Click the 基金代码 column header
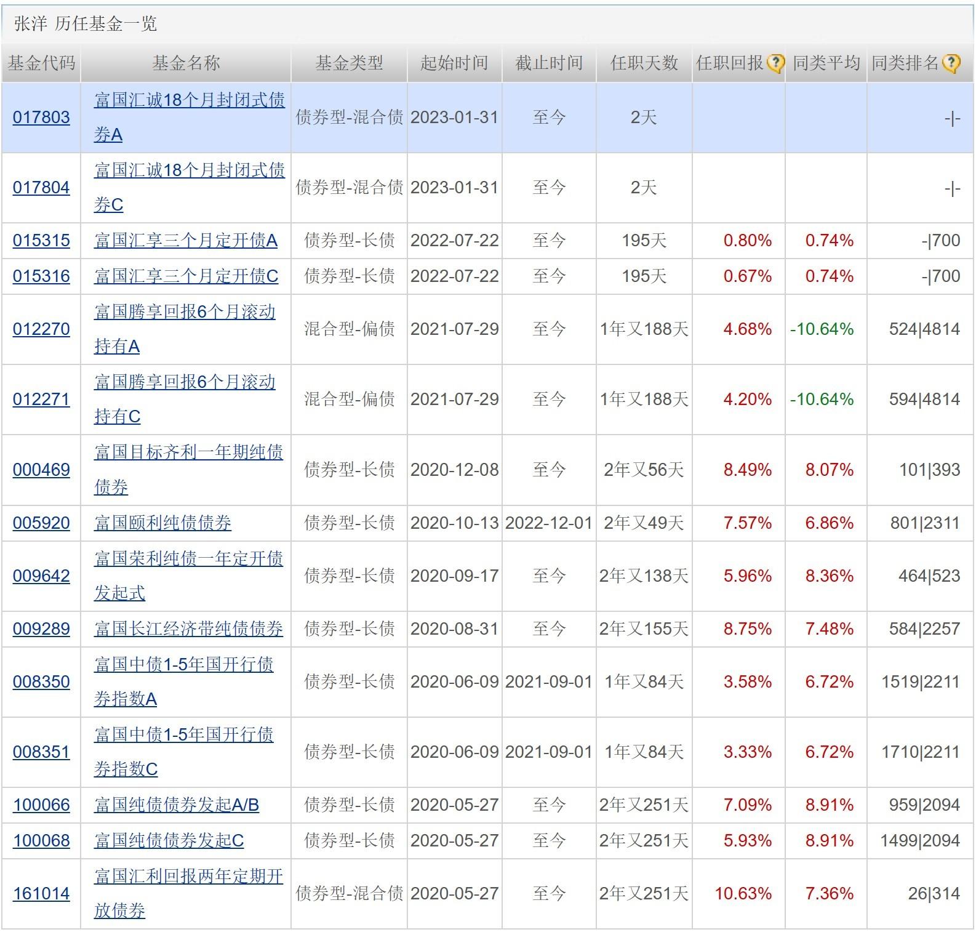This screenshot has height=932, width=976. (41, 63)
